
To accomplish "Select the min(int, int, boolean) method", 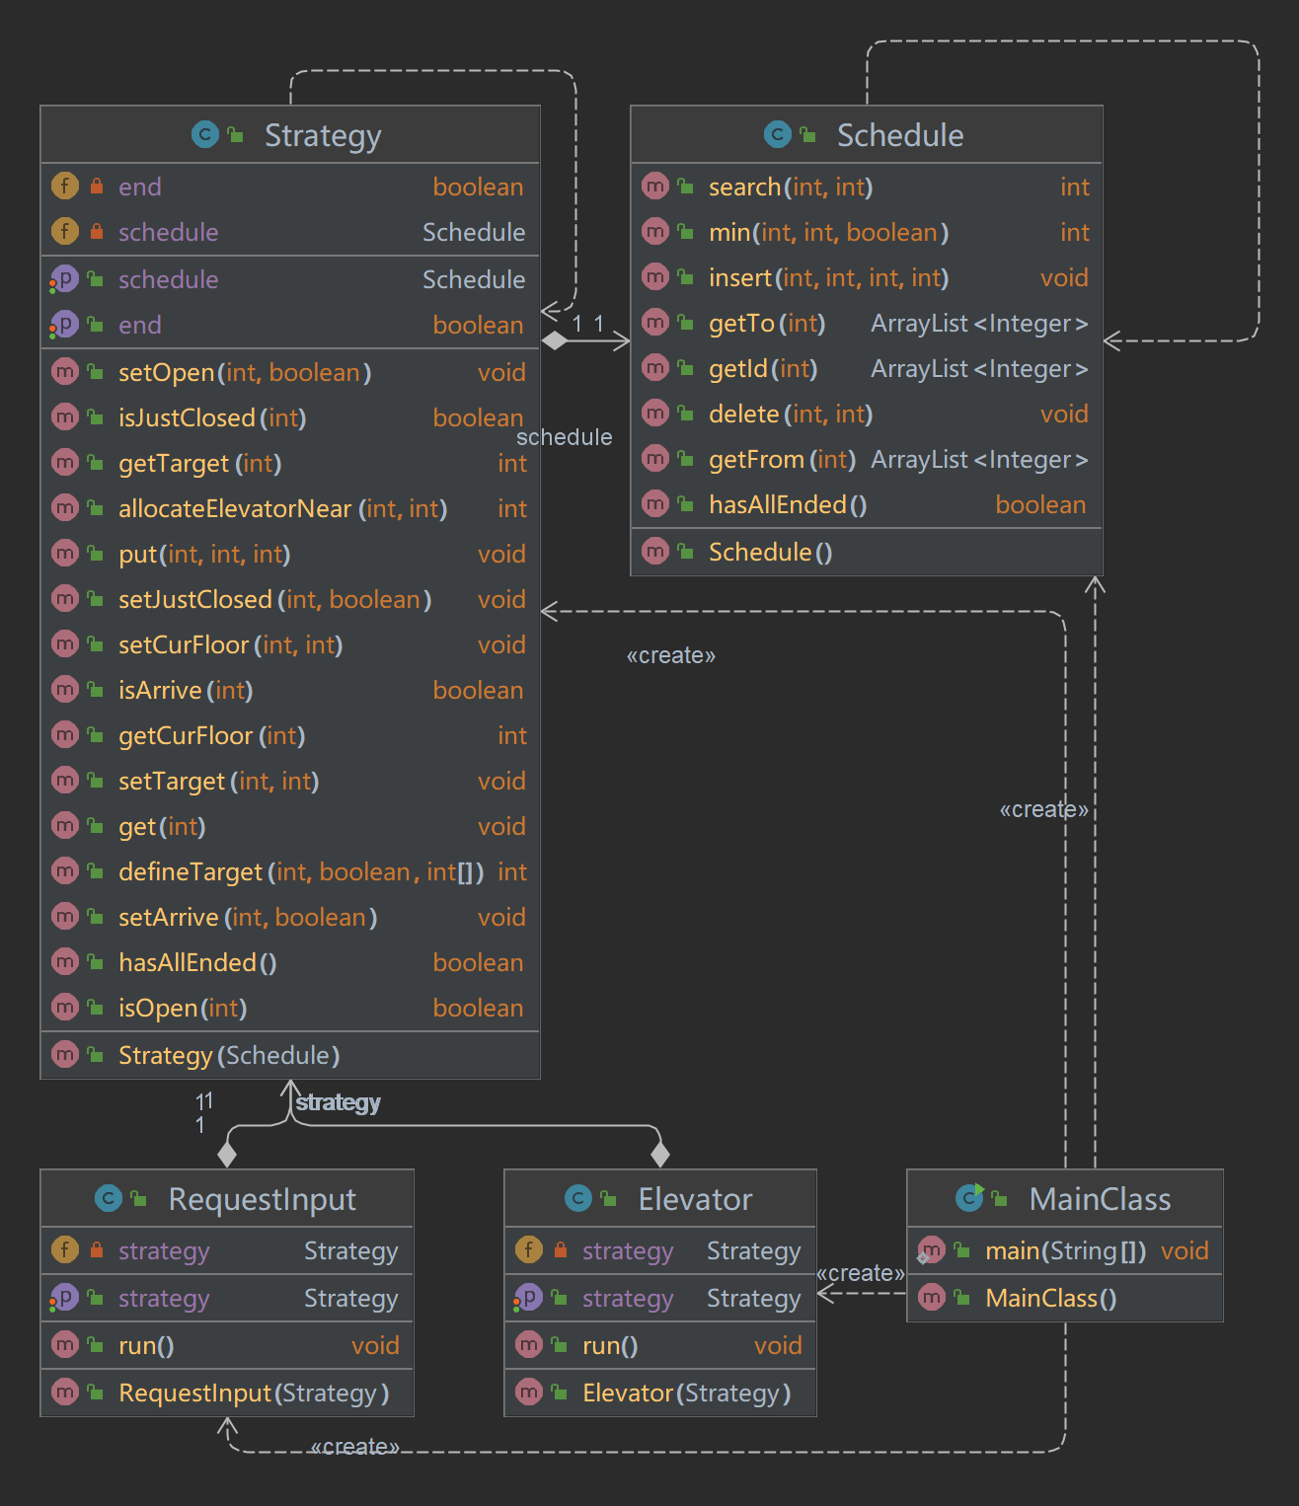I will tap(867, 232).
